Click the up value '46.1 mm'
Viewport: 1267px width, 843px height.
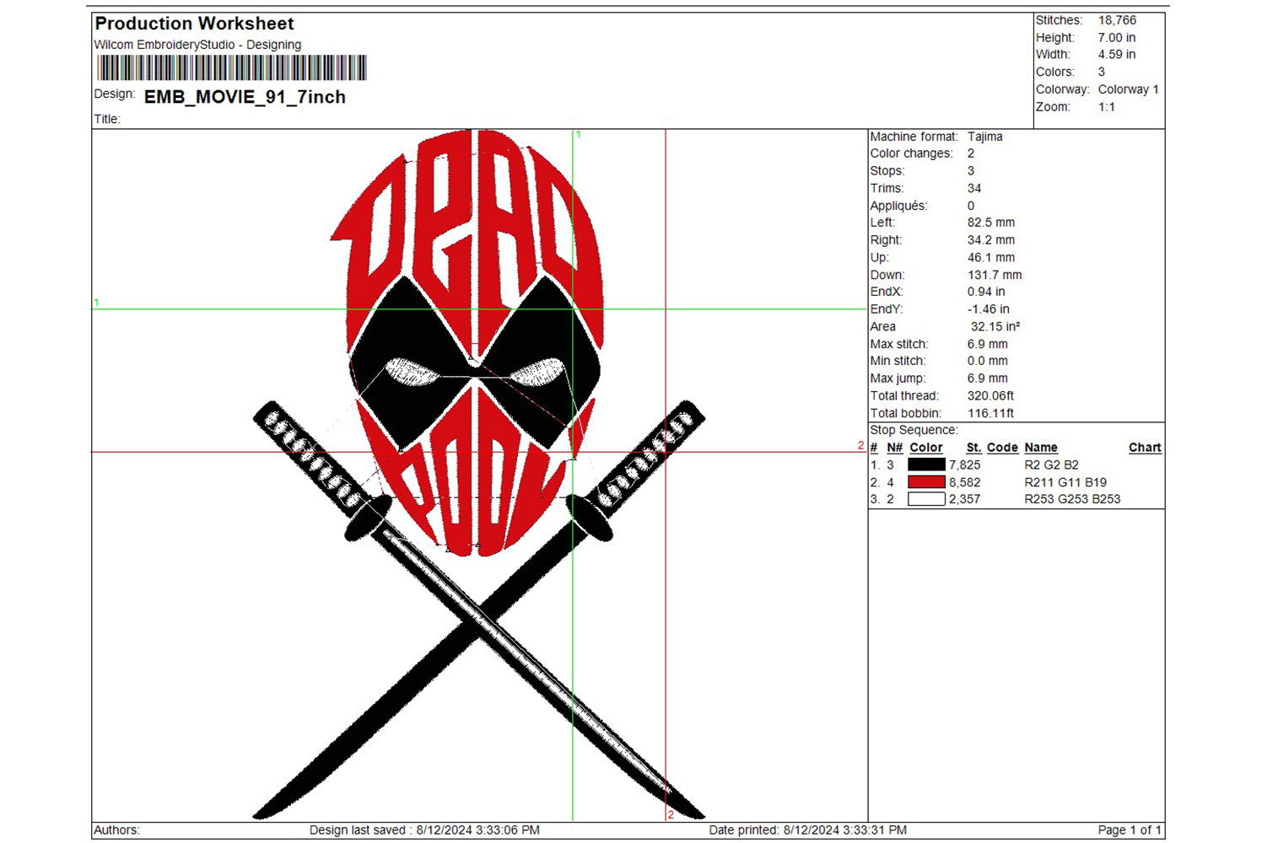[991, 258]
